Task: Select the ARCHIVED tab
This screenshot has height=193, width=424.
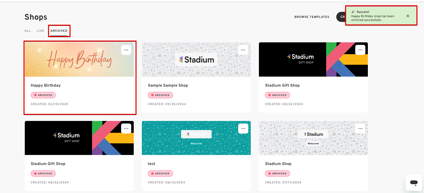Action: 59,31
